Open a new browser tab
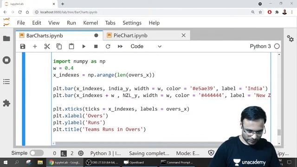 pyautogui.click(x=63, y=4)
